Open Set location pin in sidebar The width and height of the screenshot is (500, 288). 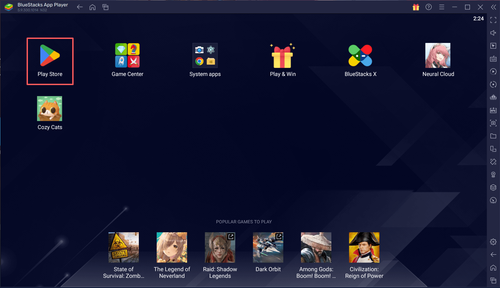(493, 174)
